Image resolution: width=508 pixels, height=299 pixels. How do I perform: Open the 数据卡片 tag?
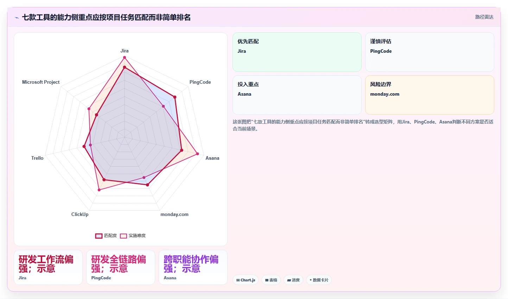point(319,280)
